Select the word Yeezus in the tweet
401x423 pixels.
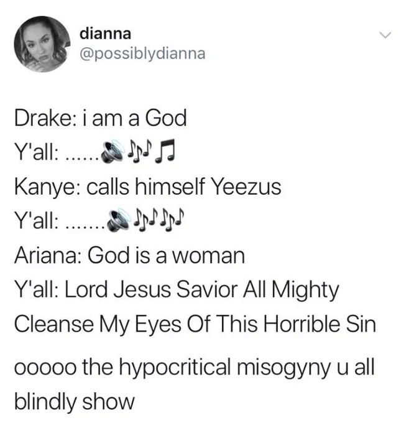(x=247, y=187)
